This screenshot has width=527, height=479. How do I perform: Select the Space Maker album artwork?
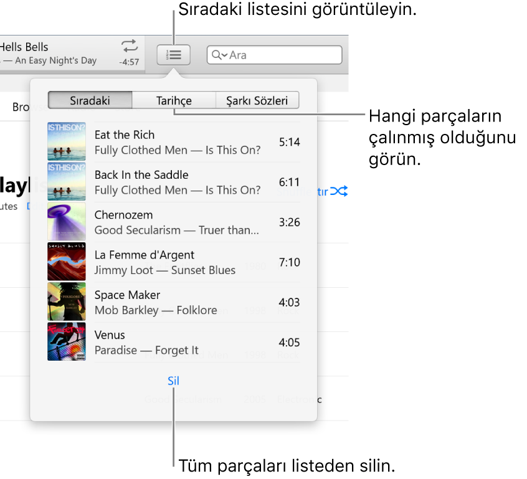pos(67,301)
